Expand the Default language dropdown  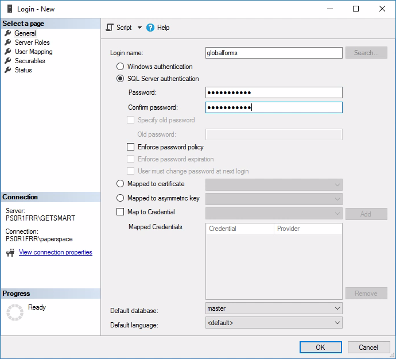click(274, 323)
